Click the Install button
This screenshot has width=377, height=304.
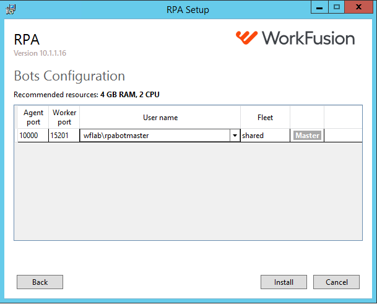click(x=284, y=282)
